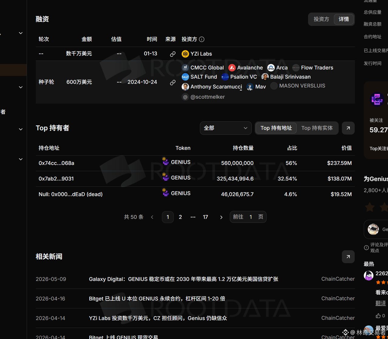Click the $138.07M value cell
The width and height of the screenshot is (388, 339).
click(339, 179)
